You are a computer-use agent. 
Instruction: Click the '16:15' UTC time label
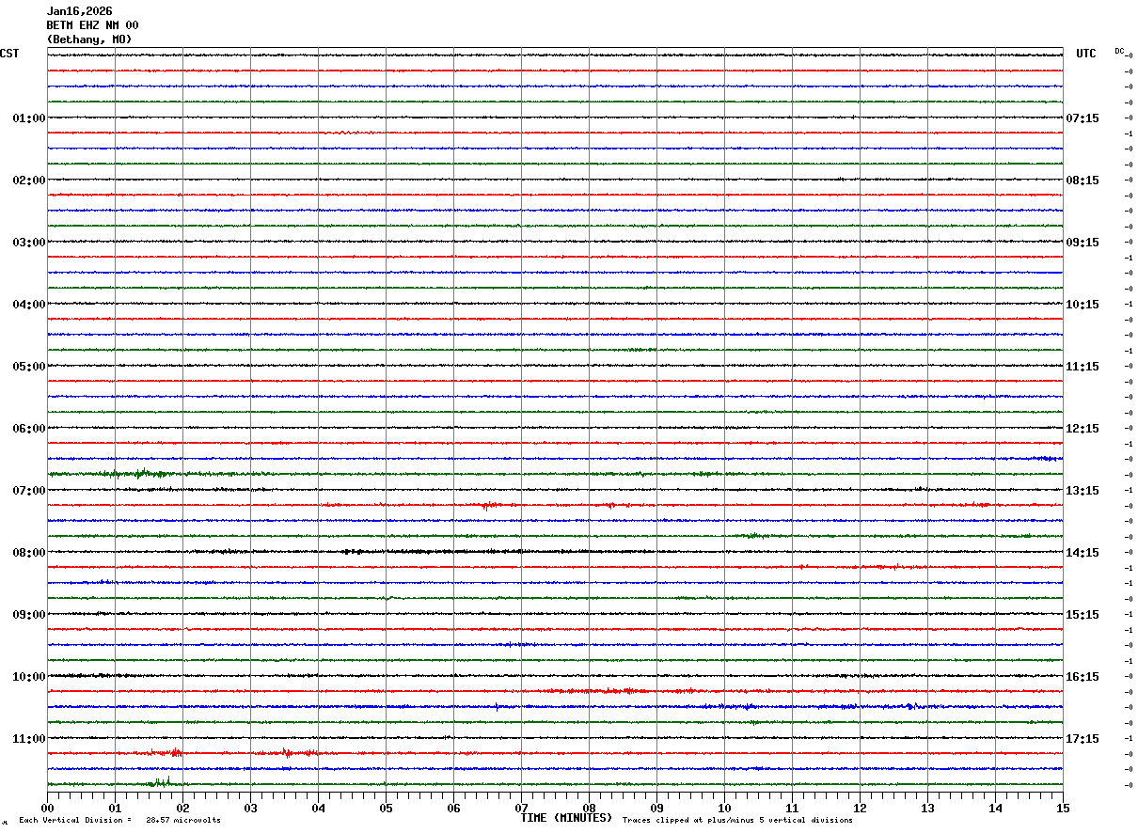[1082, 677]
